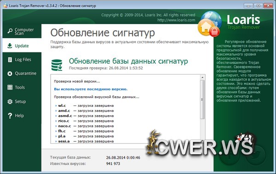Viewport: 276px width, 174px height.
Task: Select the sesi.a entry in the update log
Action: click(x=84, y=141)
